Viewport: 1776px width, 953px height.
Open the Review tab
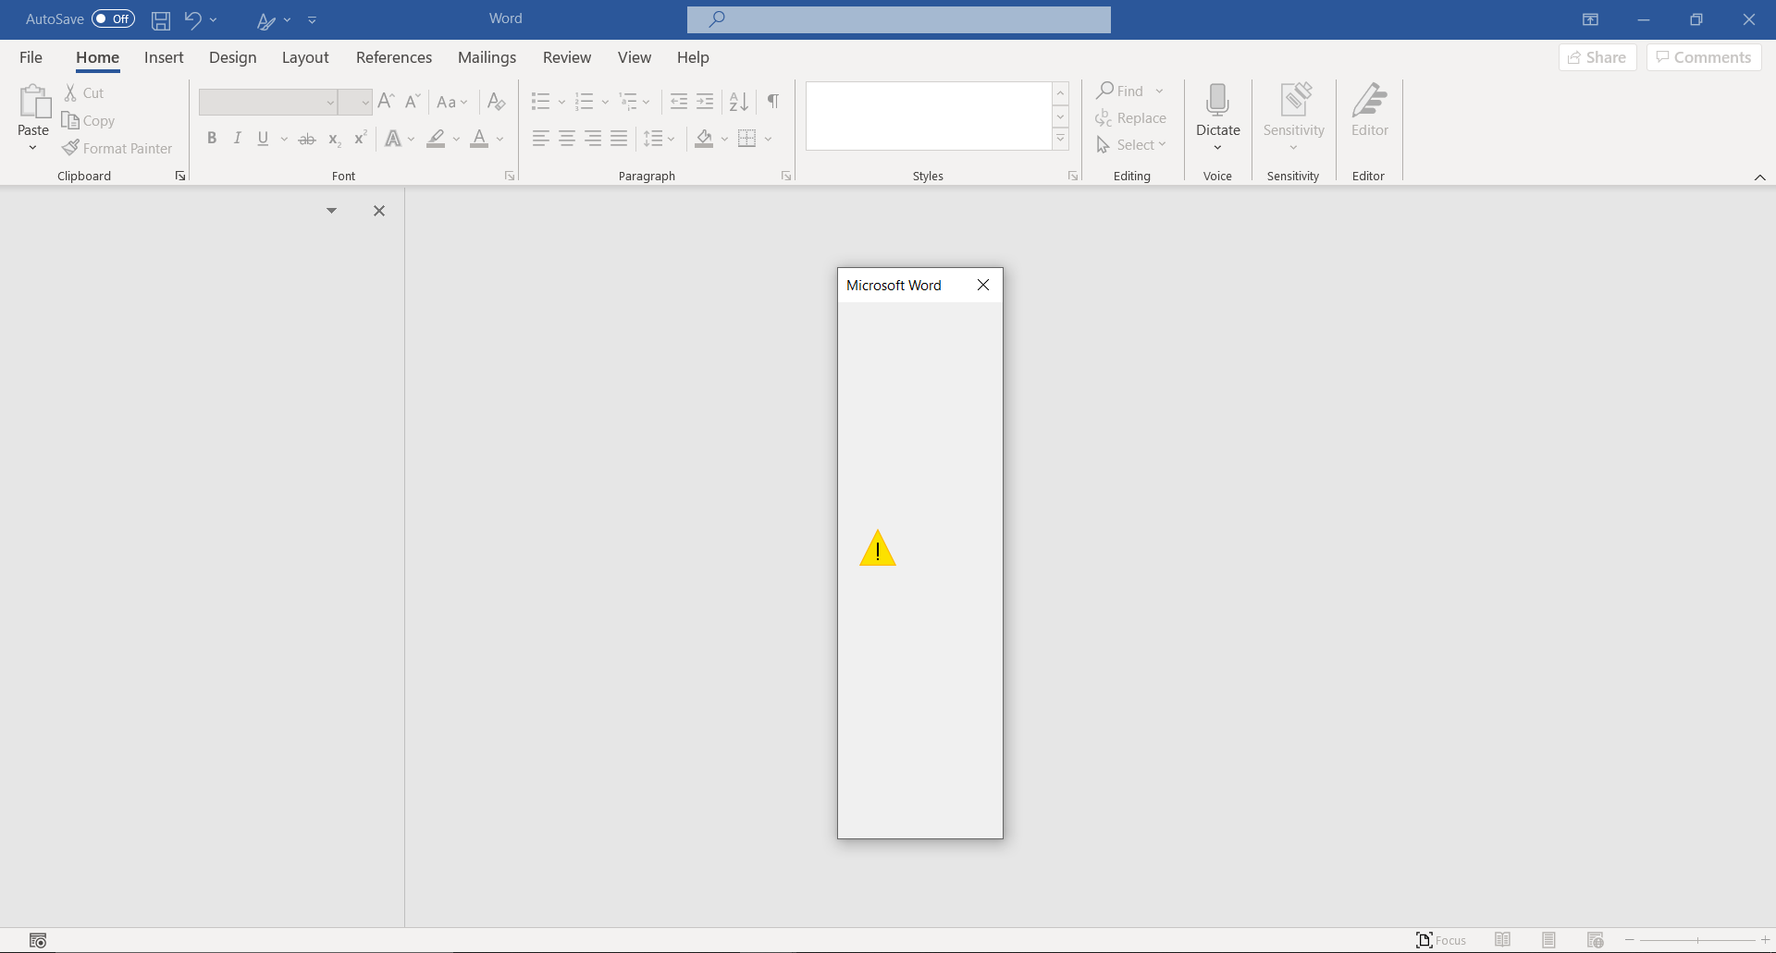click(x=567, y=57)
